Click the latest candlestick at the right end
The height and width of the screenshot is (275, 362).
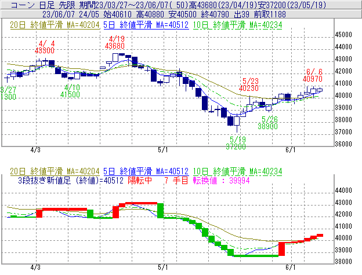320,90
